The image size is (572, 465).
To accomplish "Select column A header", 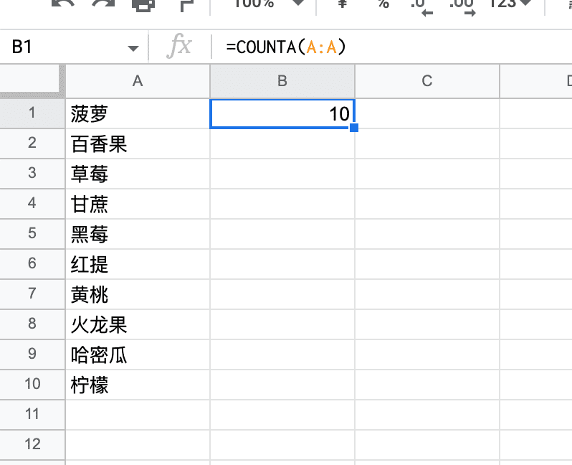I will pyautogui.click(x=138, y=80).
